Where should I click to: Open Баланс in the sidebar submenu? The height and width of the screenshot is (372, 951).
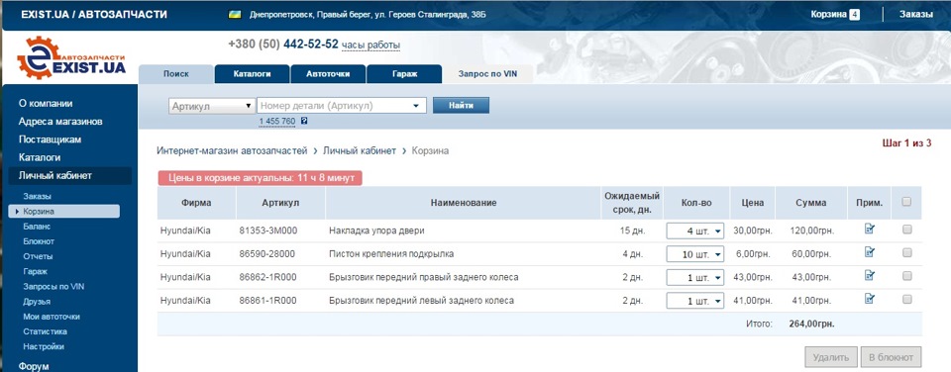37,226
